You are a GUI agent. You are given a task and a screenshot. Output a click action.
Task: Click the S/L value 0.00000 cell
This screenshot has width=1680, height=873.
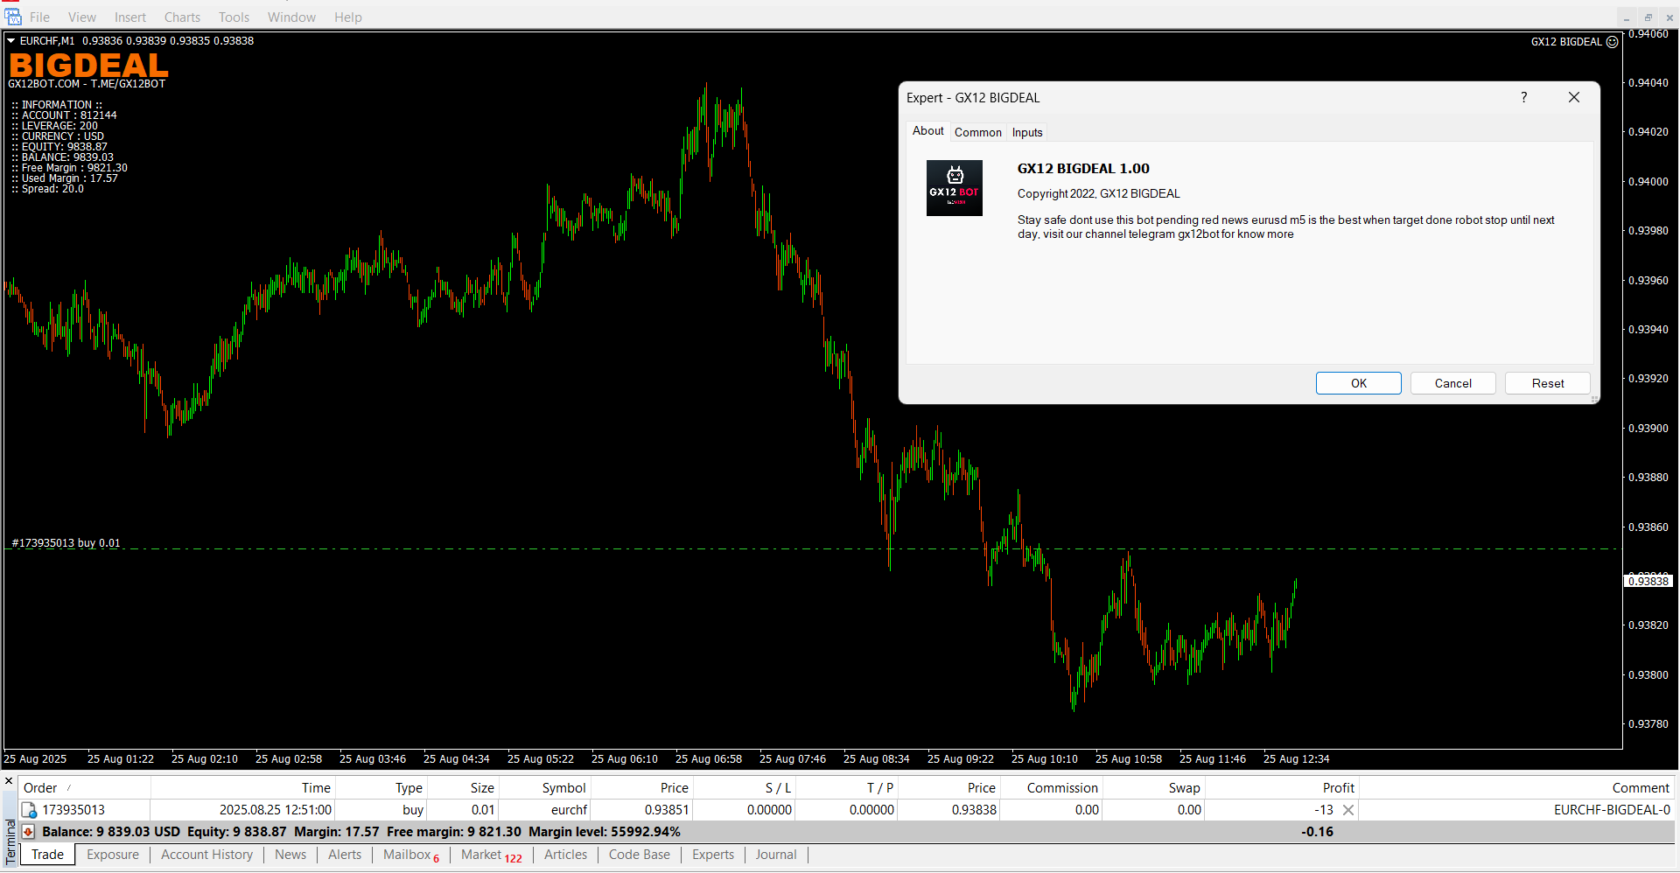tap(745, 810)
